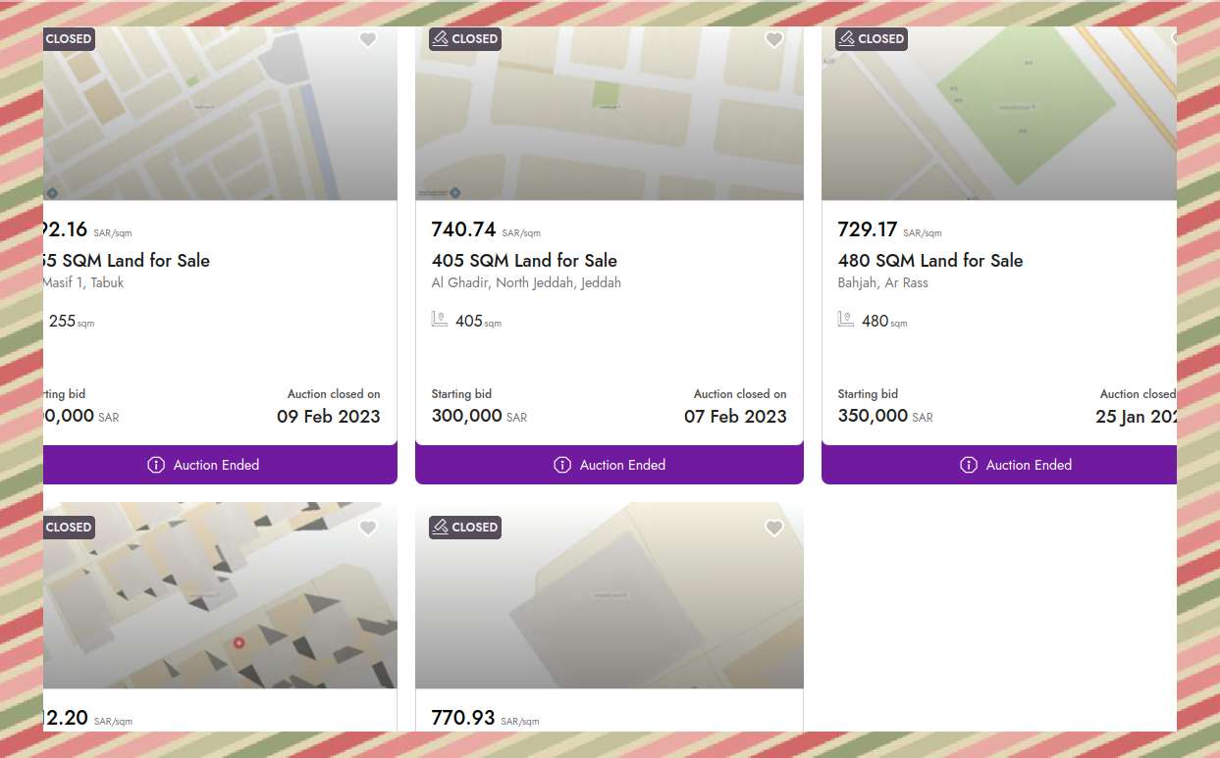Click CLOSED gavel badge on Ar Rass listing

(872, 39)
